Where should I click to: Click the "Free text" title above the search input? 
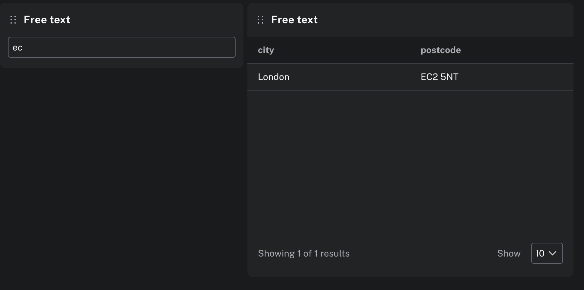pyautogui.click(x=47, y=20)
